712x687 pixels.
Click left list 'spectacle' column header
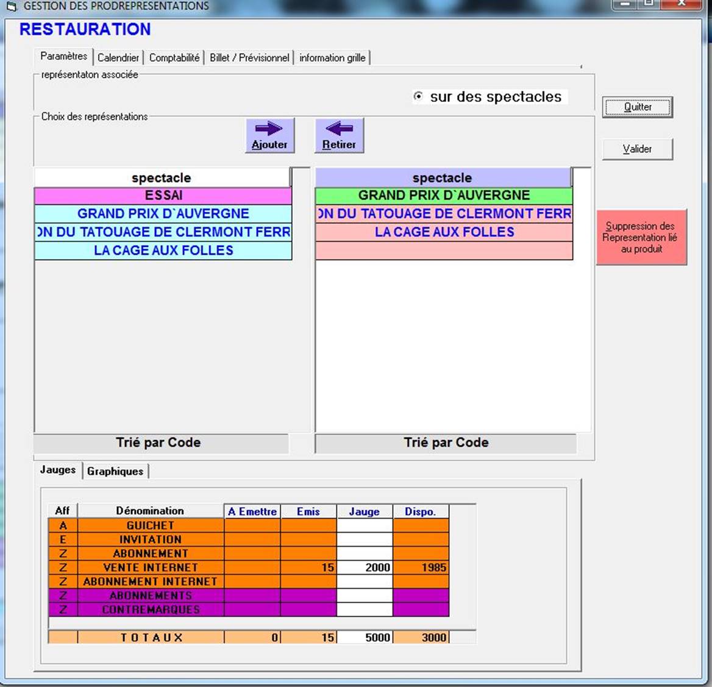(x=162, y=177)
